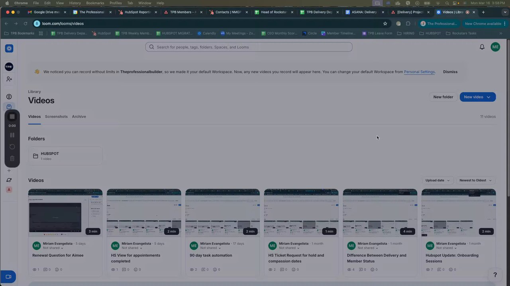Expand Not shared on Hubspot Update video
510x286 pixels.
(447, 248)
